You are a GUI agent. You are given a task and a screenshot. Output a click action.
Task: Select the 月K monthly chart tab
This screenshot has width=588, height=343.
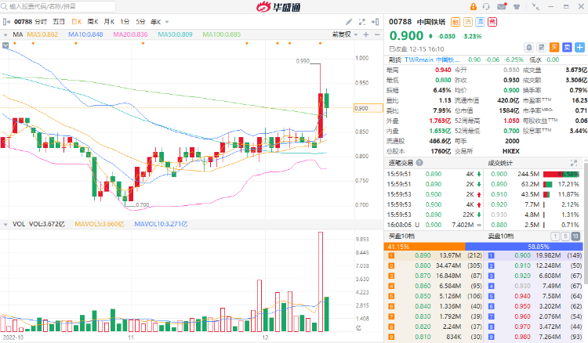109,22
